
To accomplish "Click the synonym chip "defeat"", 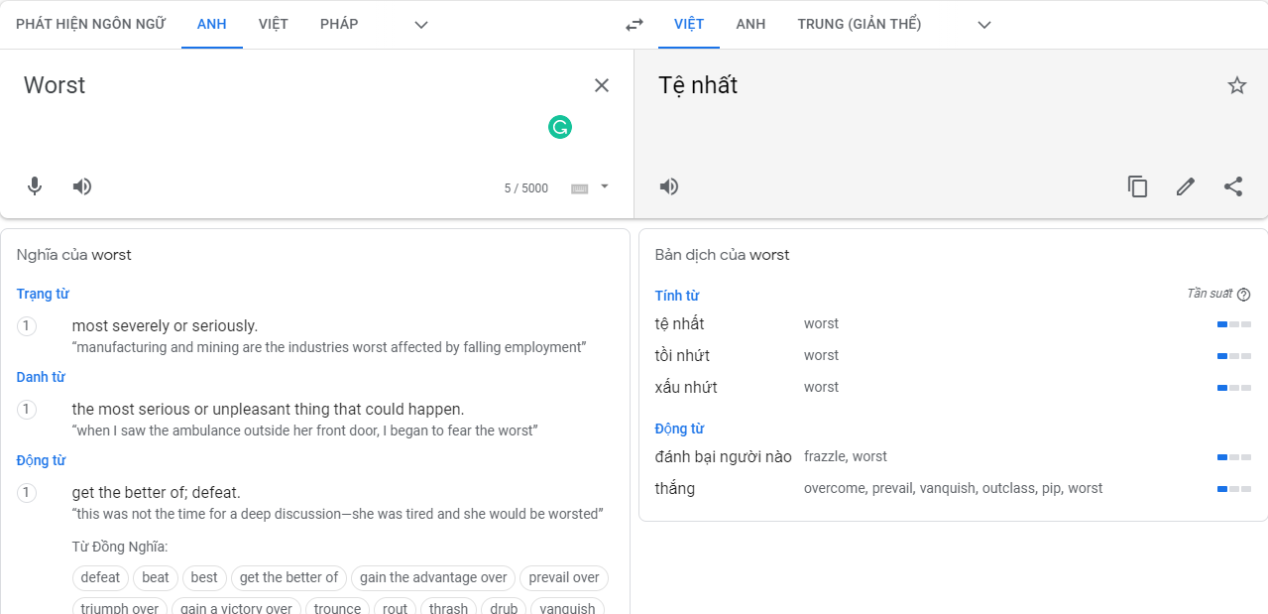I will pos(100,577).
